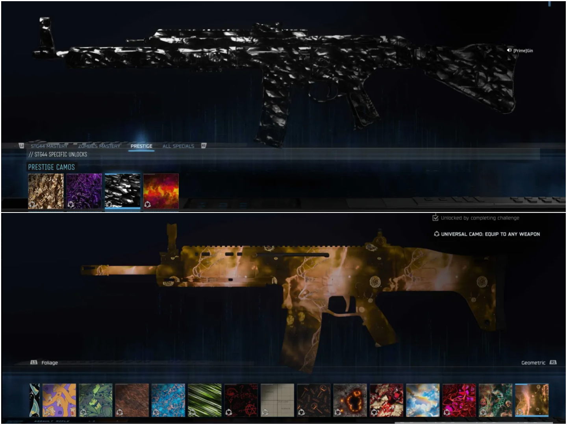Image resolution: width=567 pixels, height=425 pixels.
Task: Click the L2 previous-tab button icon
Action: tap(22, 146)
